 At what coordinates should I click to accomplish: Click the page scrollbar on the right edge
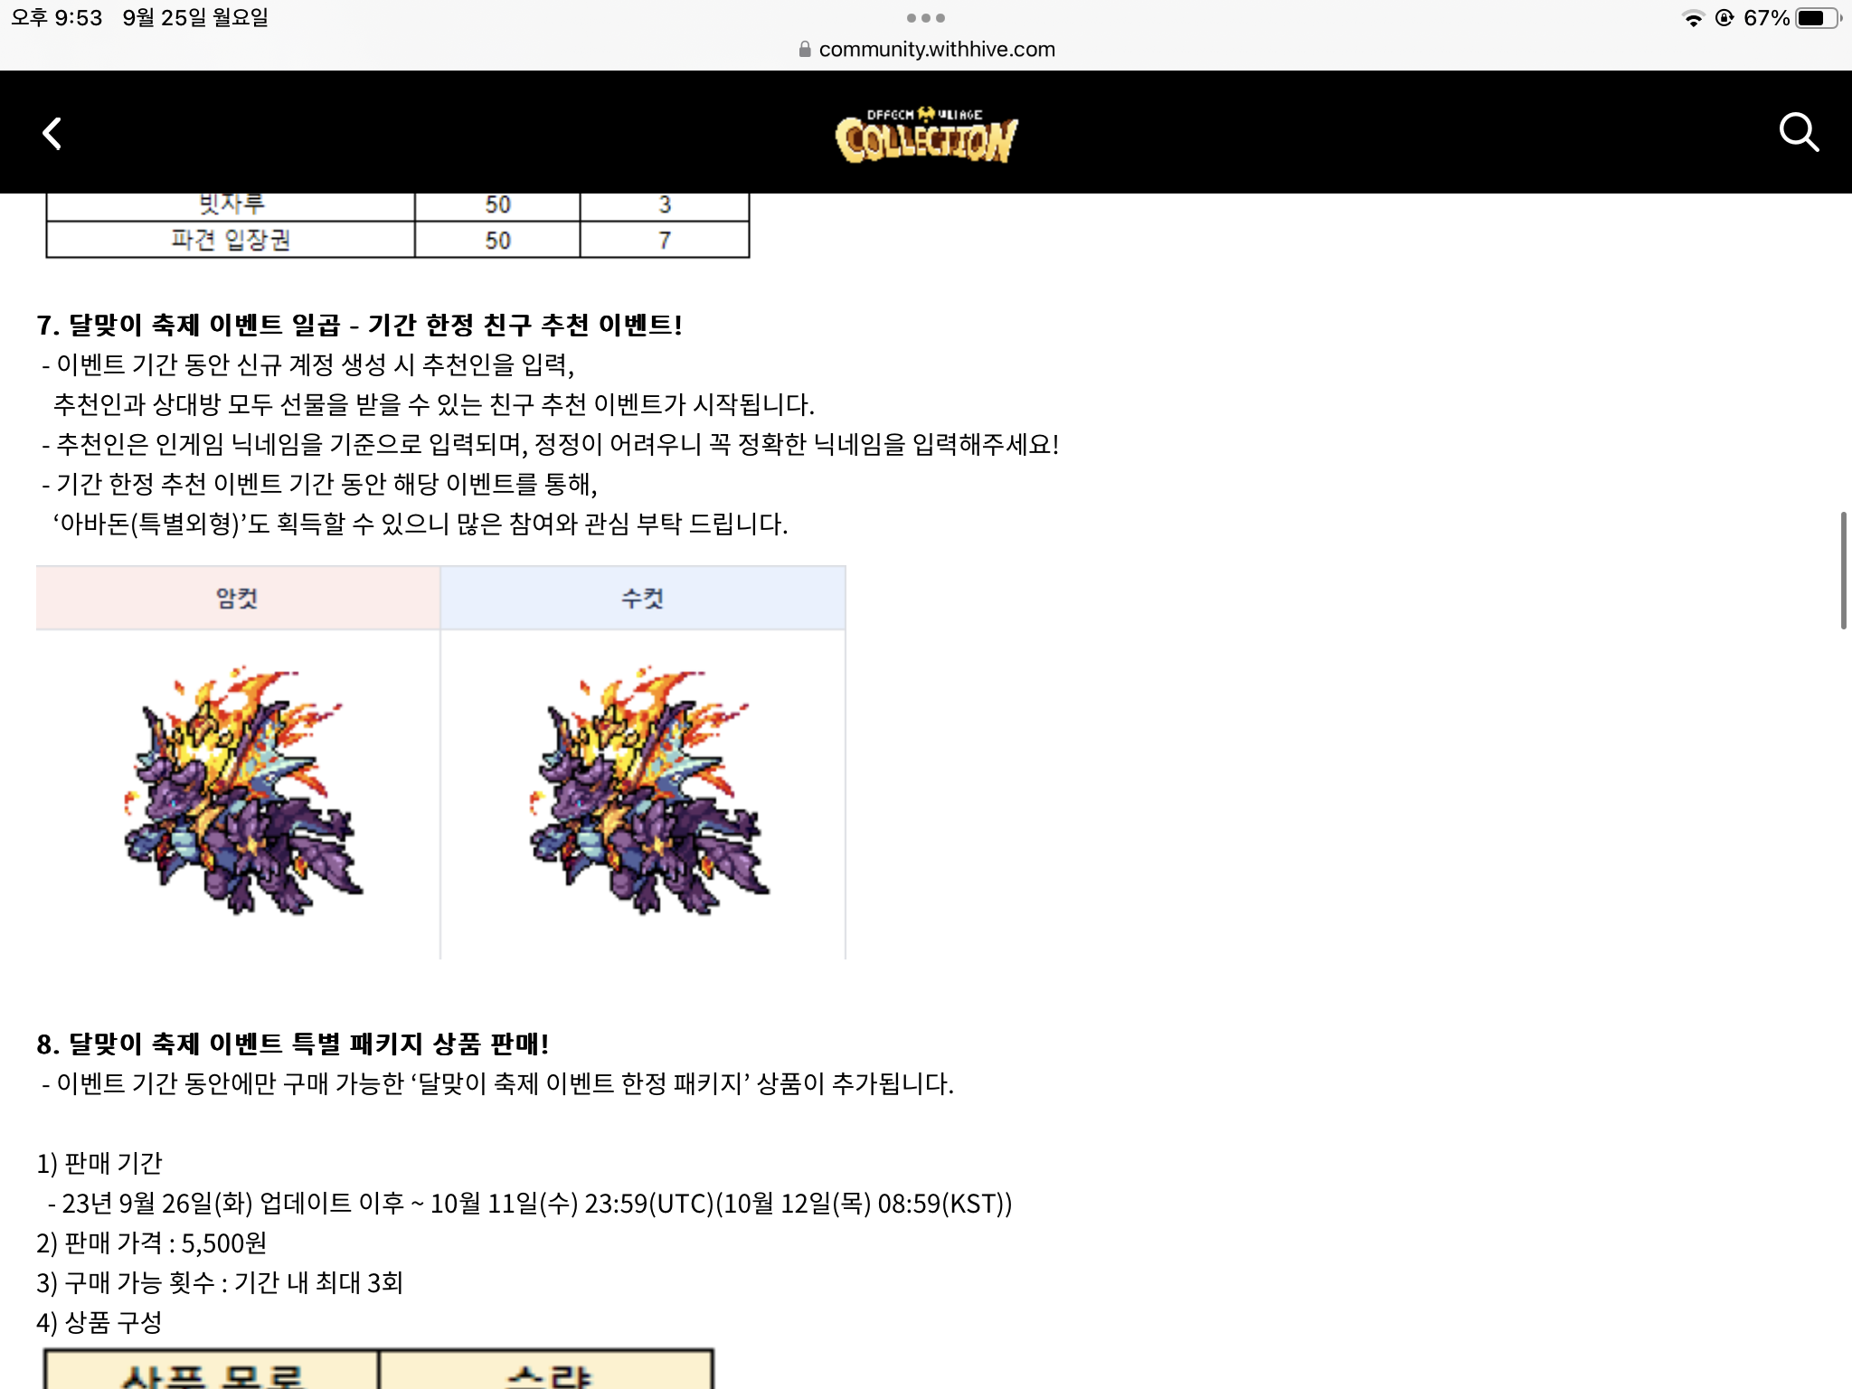click(1843, 570)
